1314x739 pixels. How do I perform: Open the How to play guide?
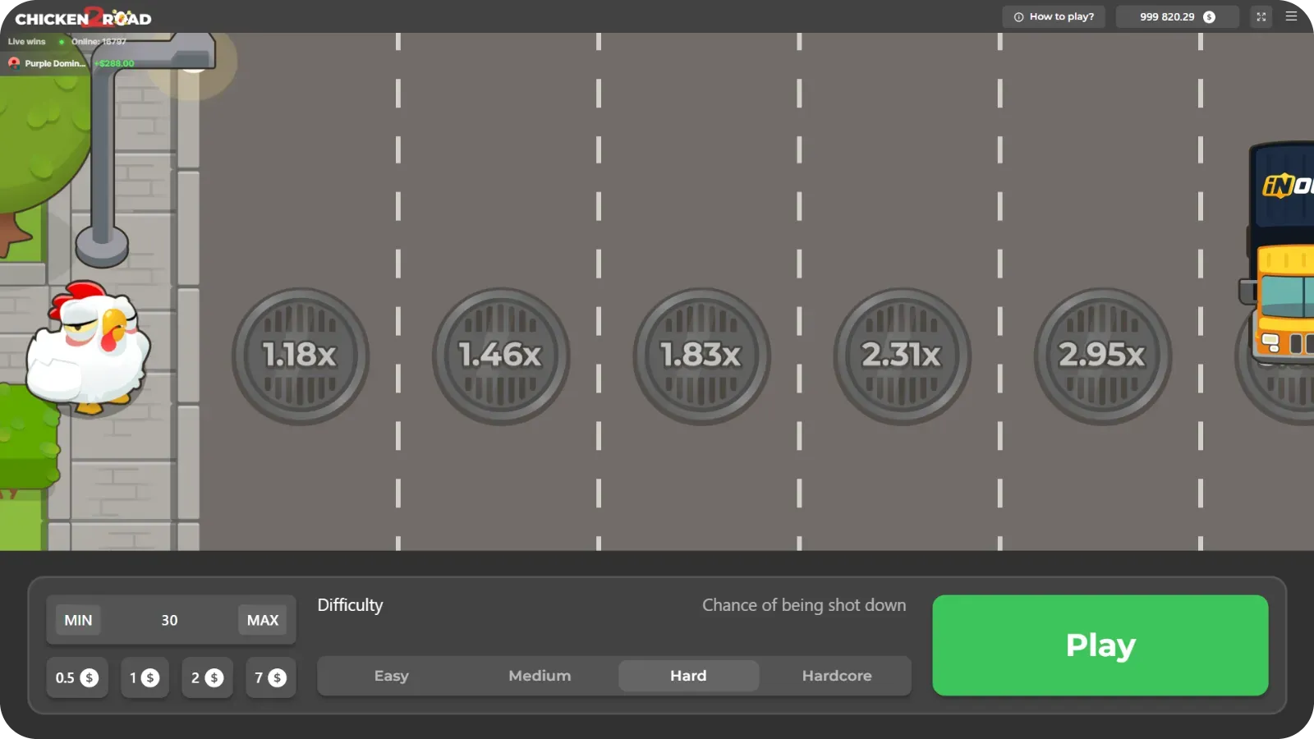pos(1054,16)
